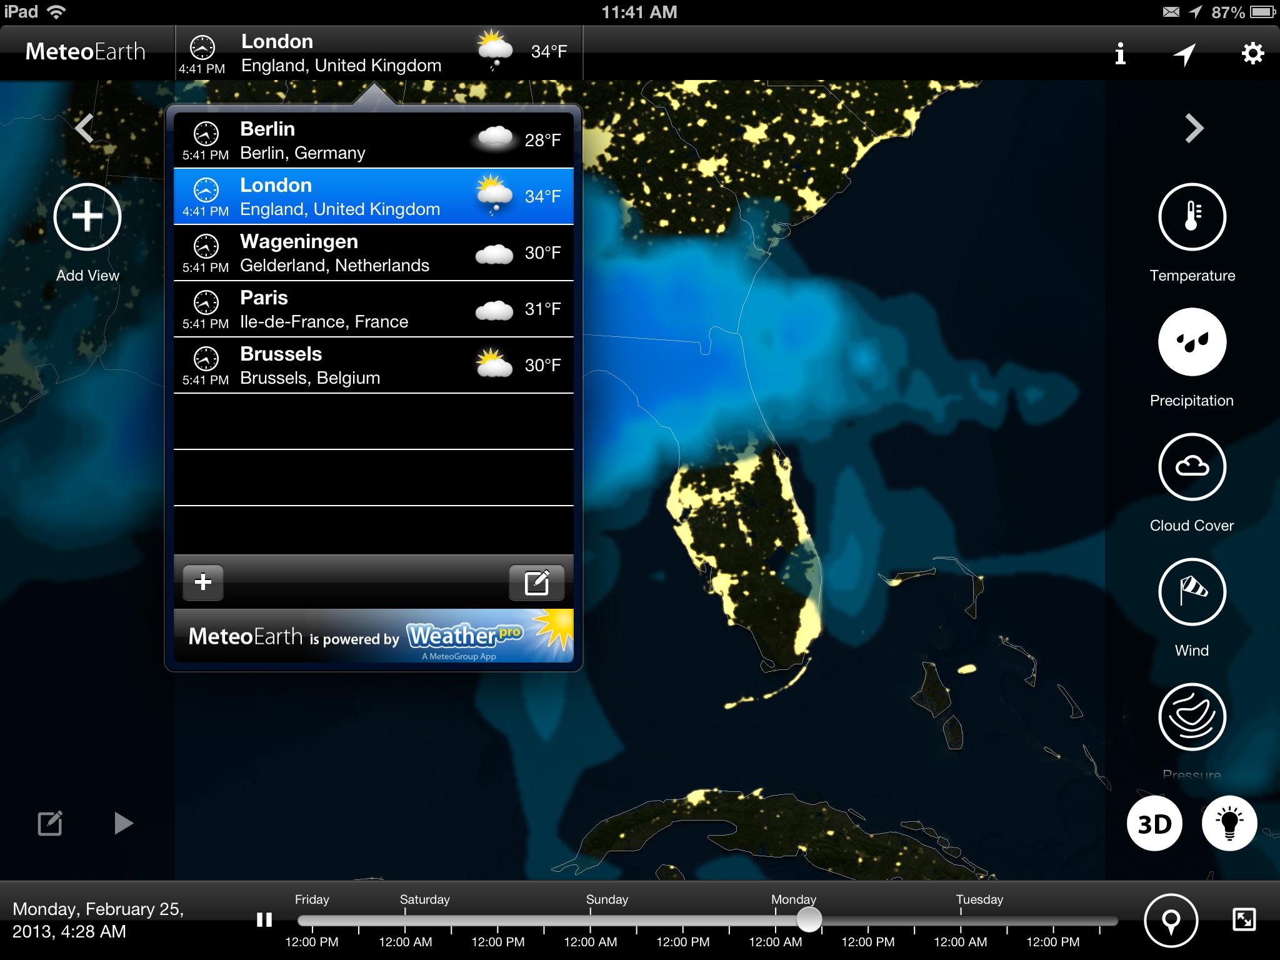1280x960 pixels.
Task: Disable the active Precipitation layer
Action: tap(1192, 342)
